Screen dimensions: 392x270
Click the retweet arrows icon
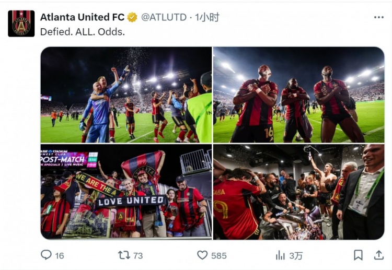pos(124,255)
